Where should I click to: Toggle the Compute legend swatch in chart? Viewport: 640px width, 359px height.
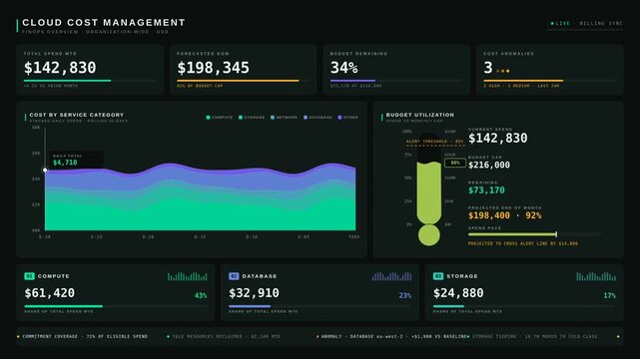(x=208, y=118)
